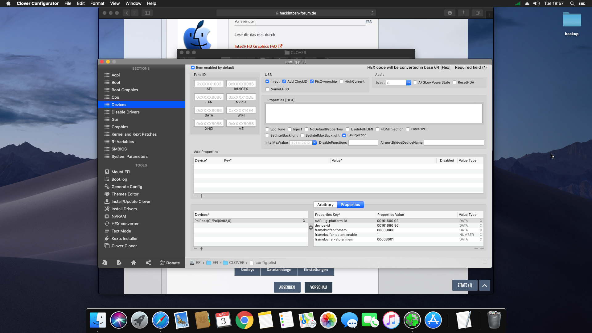The width and height of the screenshot is (592, 333).
Task: Click Properties HEX text area
Action: click(374, 113)
